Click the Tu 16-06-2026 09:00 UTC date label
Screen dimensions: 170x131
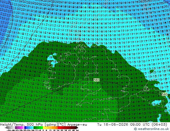click(124, 125)
